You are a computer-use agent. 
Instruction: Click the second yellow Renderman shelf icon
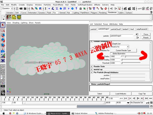click(14, 17)
